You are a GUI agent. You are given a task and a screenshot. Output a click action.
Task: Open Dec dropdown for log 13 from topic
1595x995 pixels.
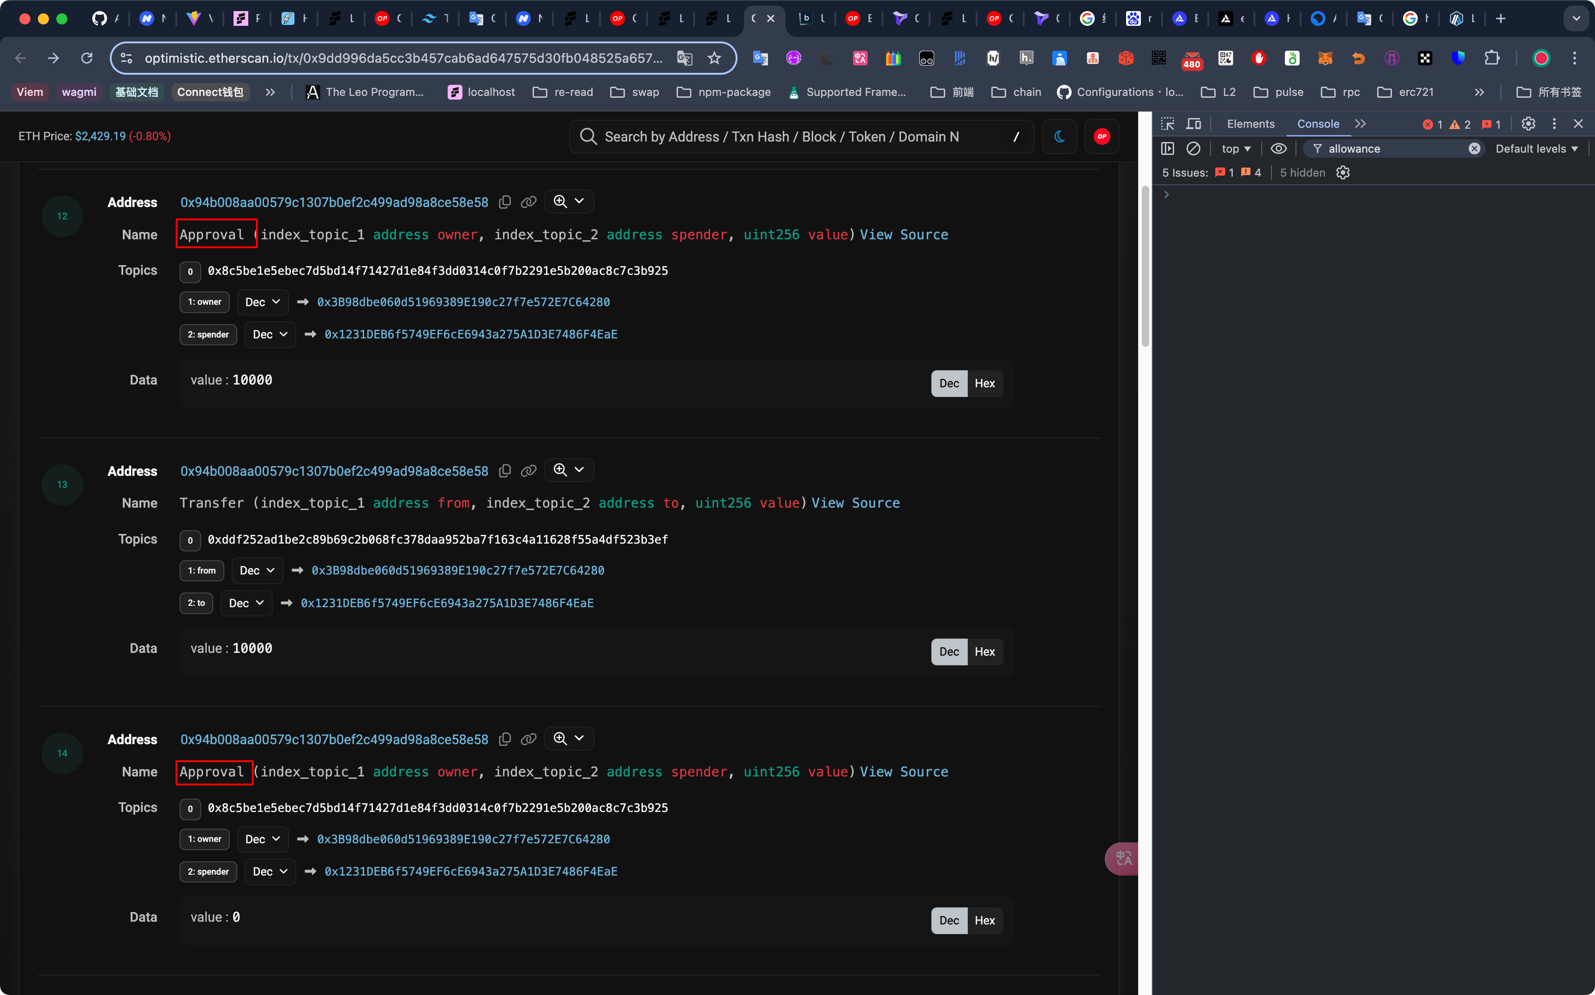(257, 570)
